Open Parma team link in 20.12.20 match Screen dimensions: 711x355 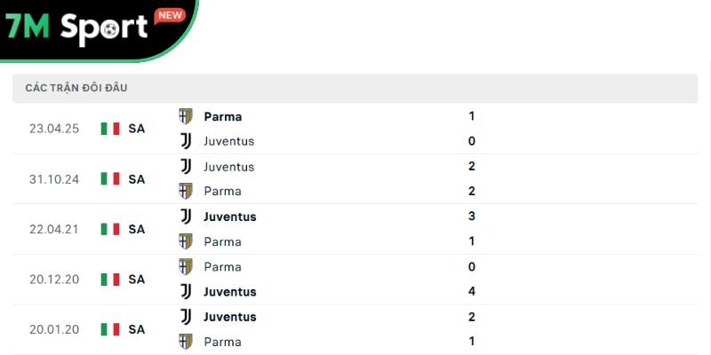(x=222, y=267)
